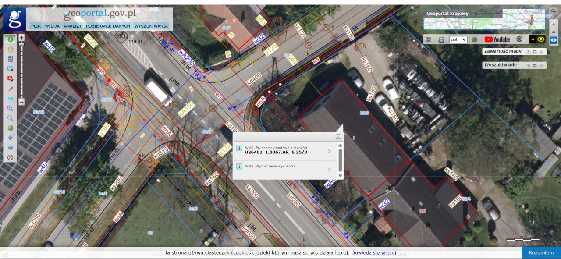Click the circular wheel icon beside YouTube
The image size is (561, 259).
pyautogui.click(x=520, y=39)
